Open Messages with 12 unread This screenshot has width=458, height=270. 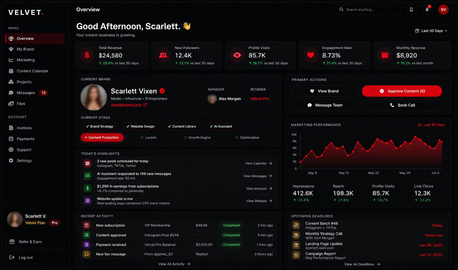[x=35, y=93]
